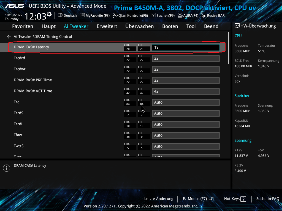Screen dimensions: 282x211
Task: Select the TwtrS label
Action: click(x=18, y=146)
